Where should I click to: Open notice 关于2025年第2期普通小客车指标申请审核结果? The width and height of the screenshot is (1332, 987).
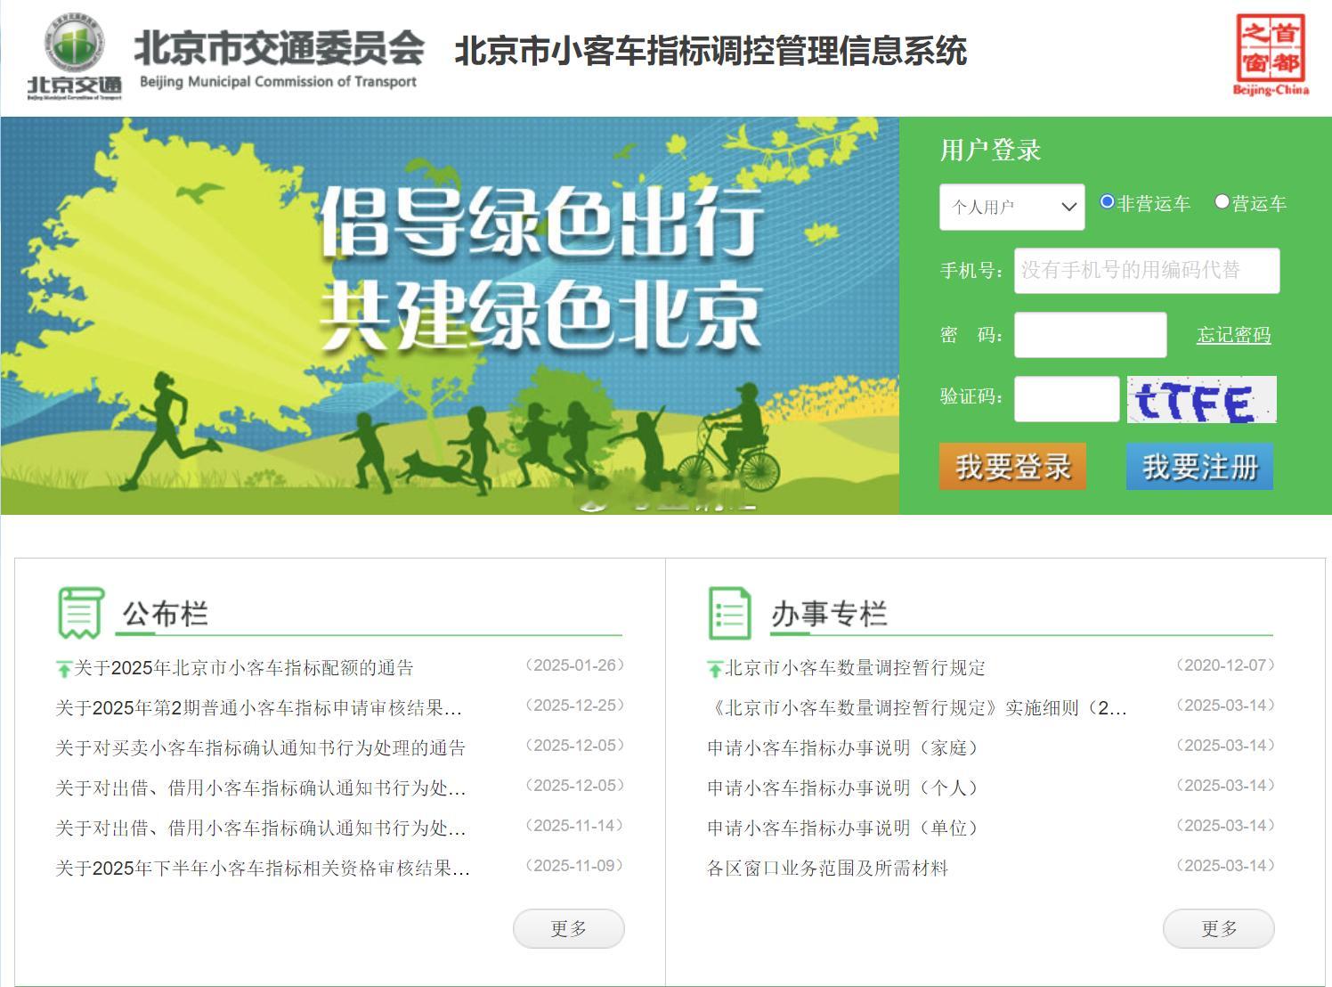point(259,708)
